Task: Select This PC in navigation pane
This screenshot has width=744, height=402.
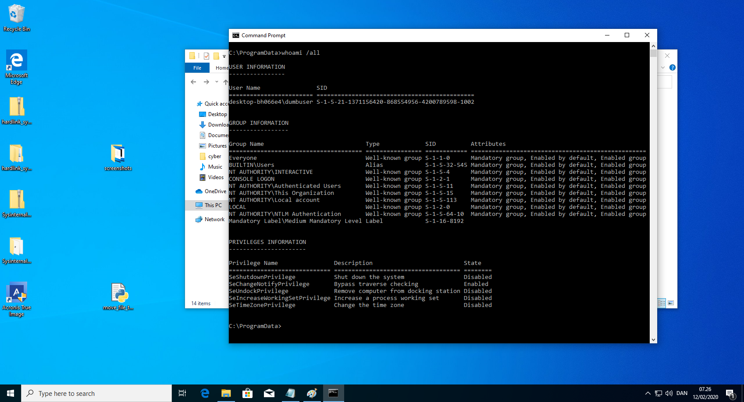Action: pos(213,205)
